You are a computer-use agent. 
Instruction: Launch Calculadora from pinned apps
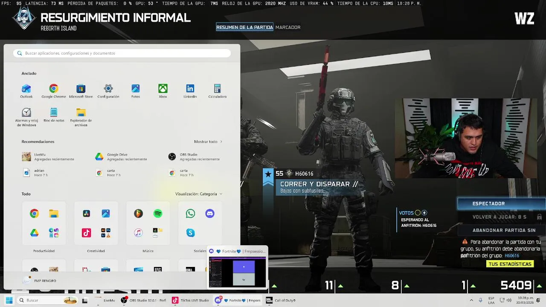click(x=217, y=91)
